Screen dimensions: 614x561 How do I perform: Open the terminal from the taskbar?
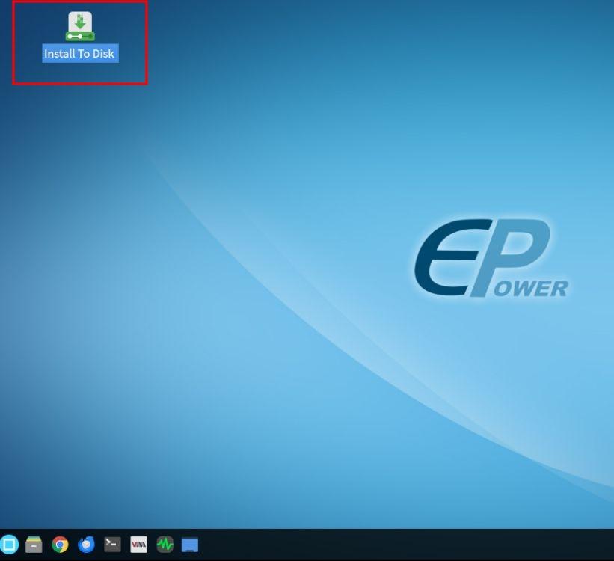point(112,545)
